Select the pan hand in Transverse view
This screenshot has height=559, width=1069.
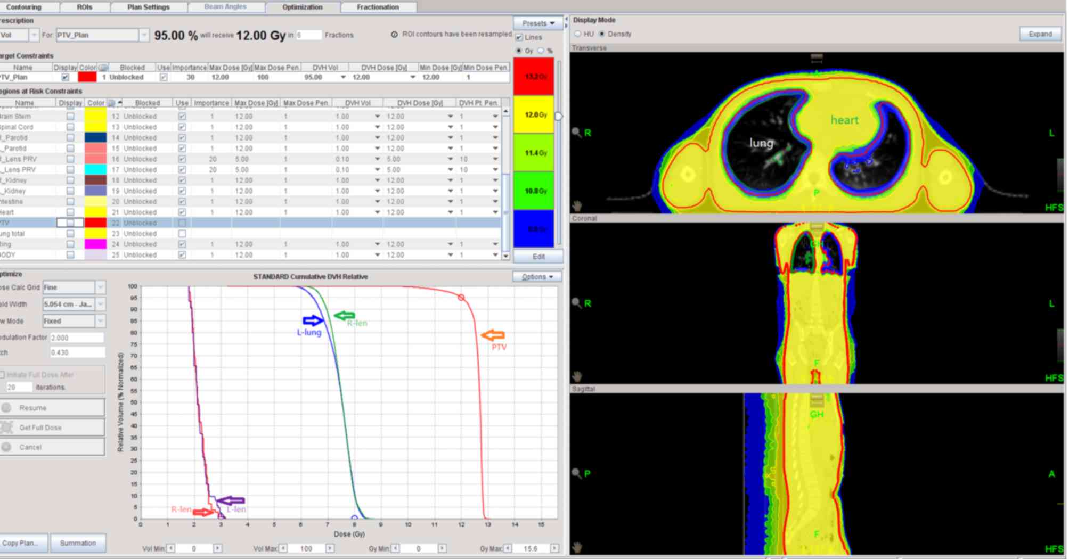(576, 205)
